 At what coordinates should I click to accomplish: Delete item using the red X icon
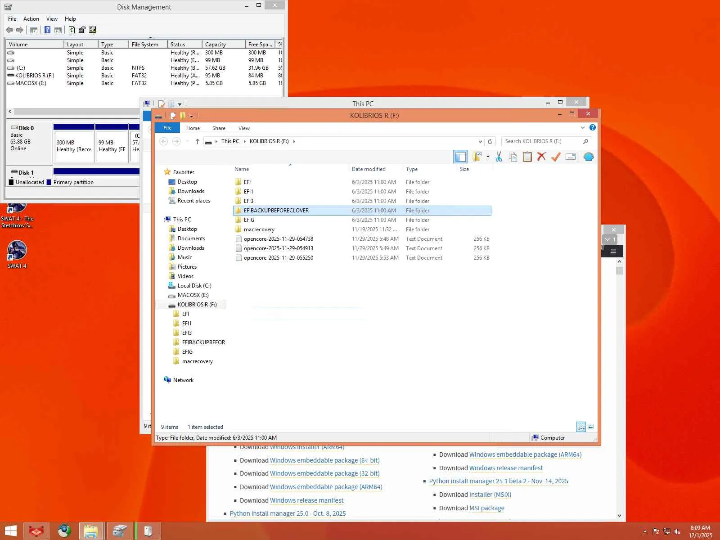[541, 157]
